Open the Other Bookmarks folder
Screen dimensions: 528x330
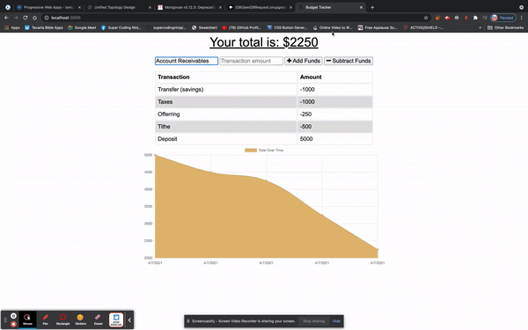(x=505, y=27)
